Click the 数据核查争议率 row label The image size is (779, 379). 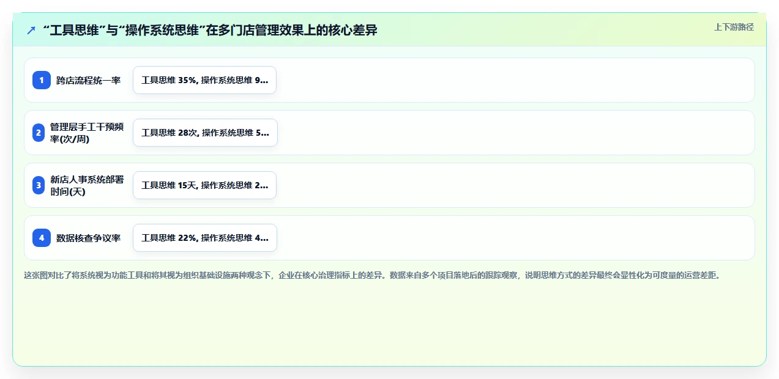[x=89, y=238]
